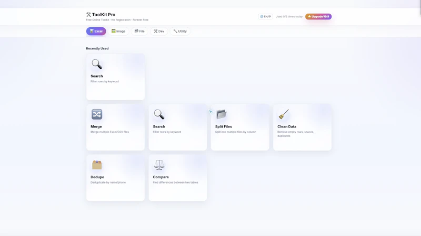
Task: Click 'Merge multiple Excel/CSV files' description
Action: [109, 132]
